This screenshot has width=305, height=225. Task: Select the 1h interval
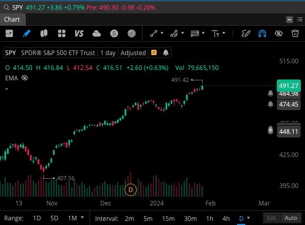210,219
